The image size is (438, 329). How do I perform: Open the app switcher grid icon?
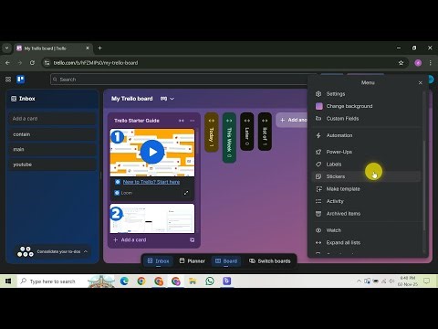(8, 80)
